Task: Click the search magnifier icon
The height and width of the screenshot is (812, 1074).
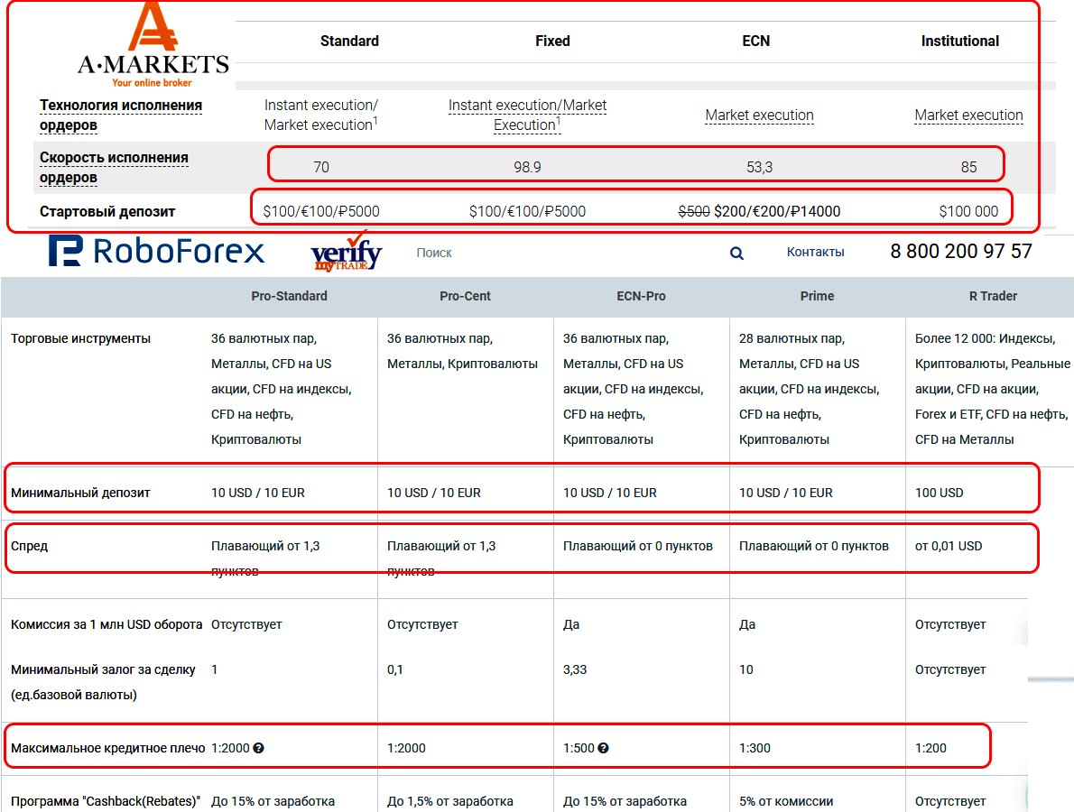Action: click(736, 254)
